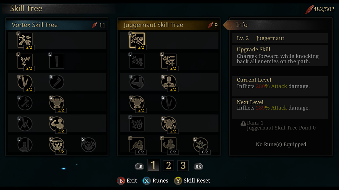
Task: Select the exclamation mark skill in Vortex tree
Action: click(x=57, y=61)
